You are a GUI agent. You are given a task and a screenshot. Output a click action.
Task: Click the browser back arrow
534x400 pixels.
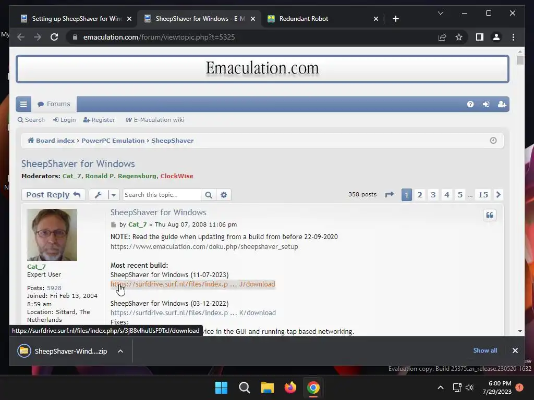[x=21, y=37]
